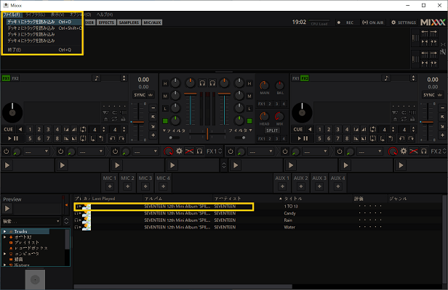
Task: Click musical note key icon on right deck
Action: tap(386, 78)
